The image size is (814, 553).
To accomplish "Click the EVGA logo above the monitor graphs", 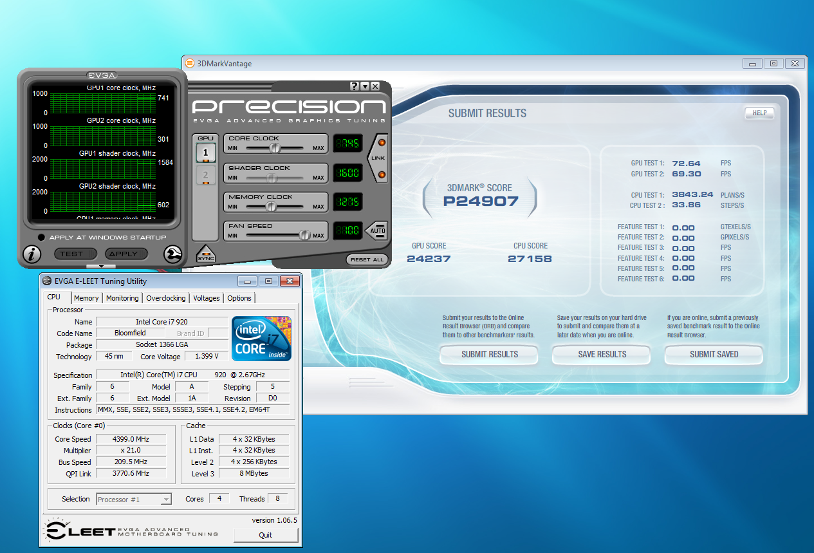I will [x=102, y=75].
